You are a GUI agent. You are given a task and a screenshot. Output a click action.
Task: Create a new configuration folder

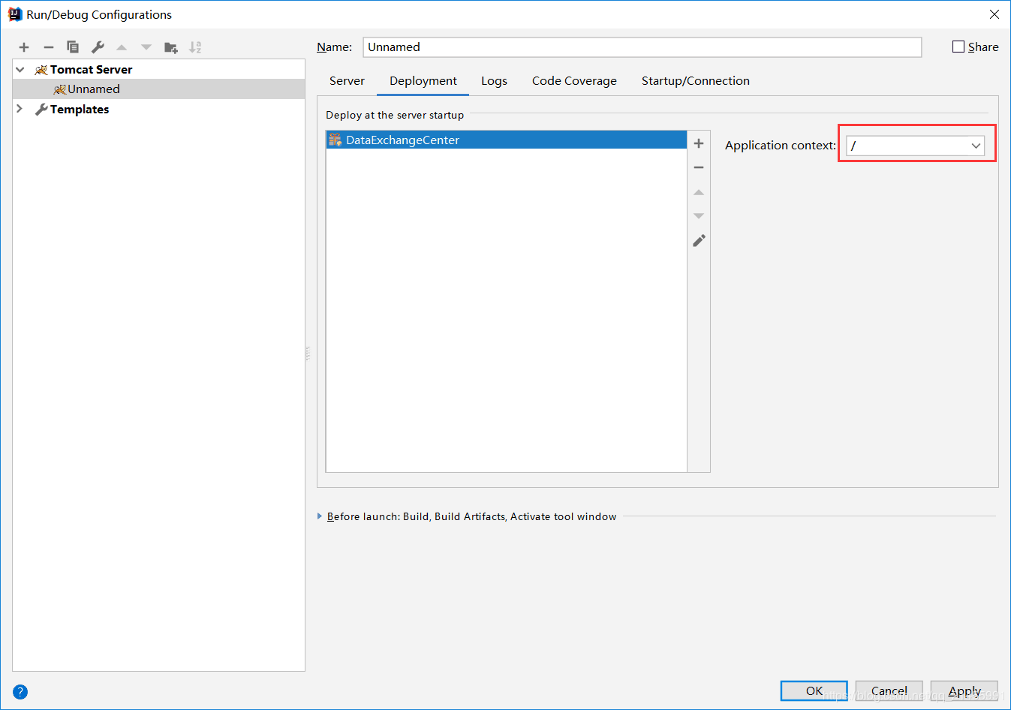pyautogui.click(x=170, y=47)
